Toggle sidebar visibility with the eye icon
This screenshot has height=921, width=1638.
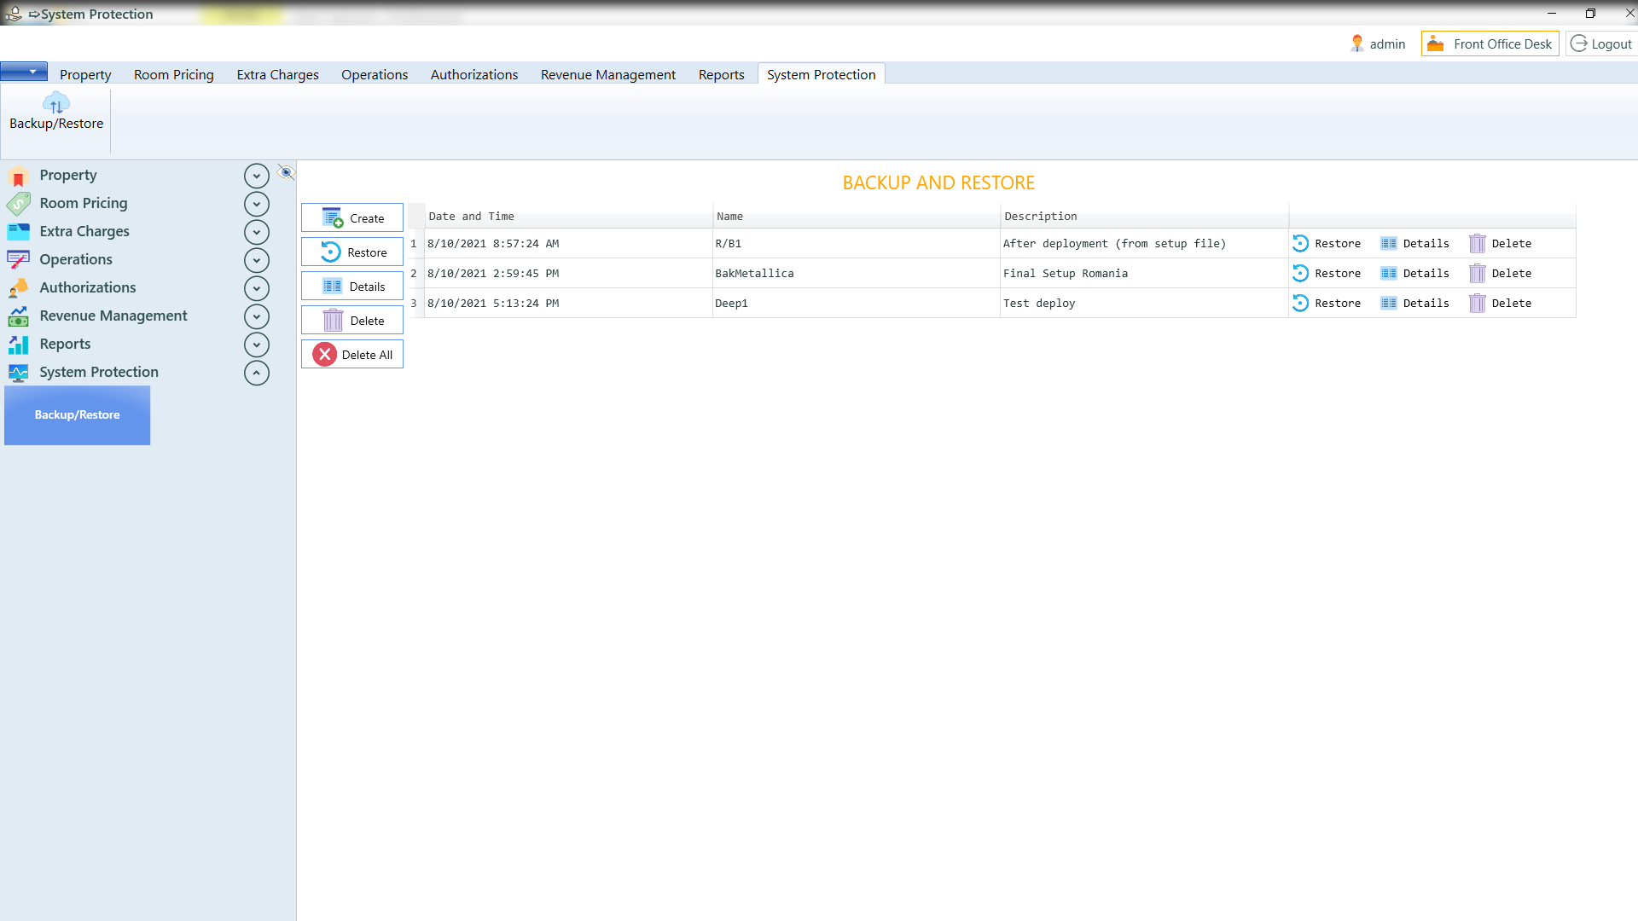287,173
